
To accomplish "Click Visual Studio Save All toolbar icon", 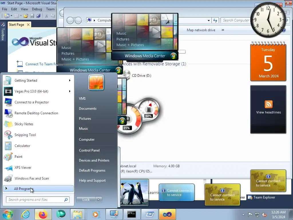I will coord(39,16).
